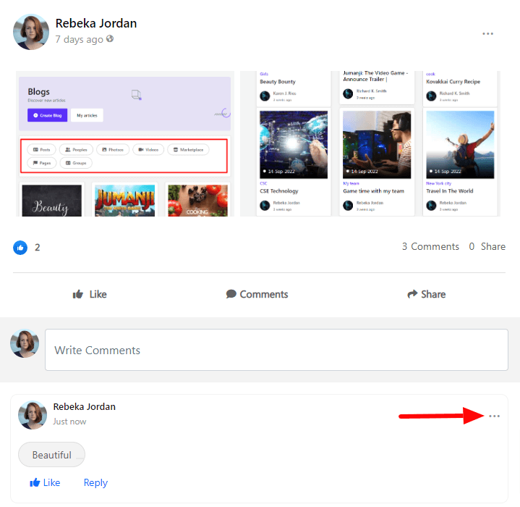This screenshot has width=520, height=507.
Task: Open the left Blogs screenshot image
Action: [x=124, y=143]
